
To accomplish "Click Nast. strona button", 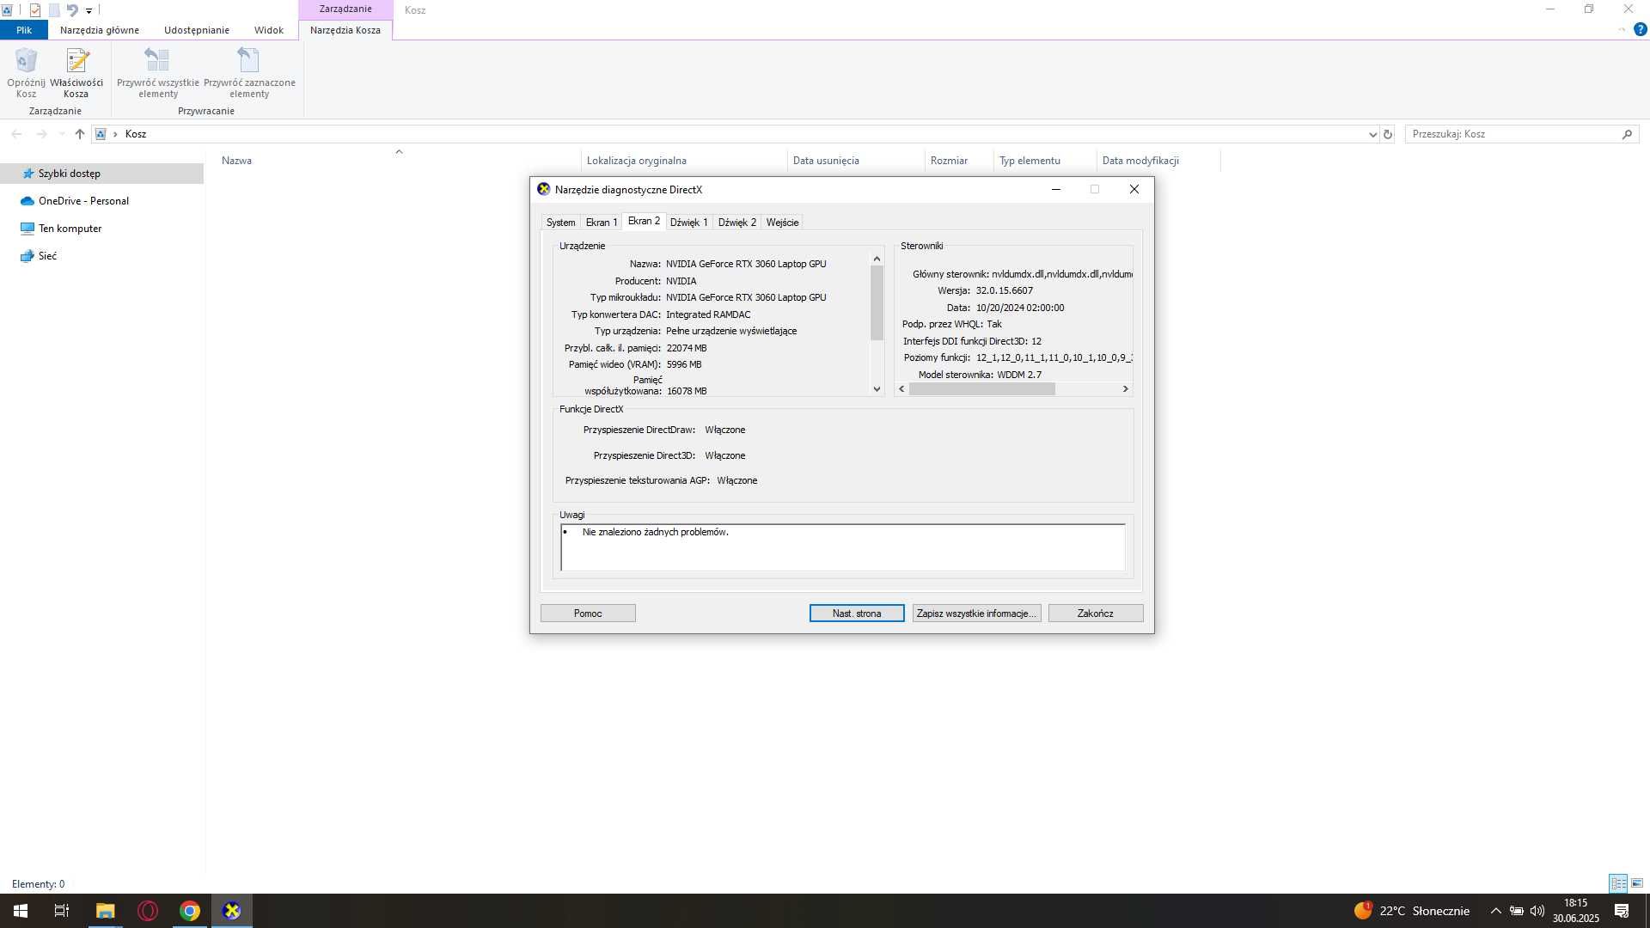I will click(857, 614).
